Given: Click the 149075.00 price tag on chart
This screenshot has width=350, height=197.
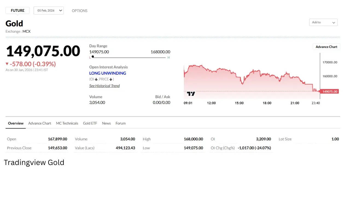Looking at the screenshot, I should click(x=330, y=91).
